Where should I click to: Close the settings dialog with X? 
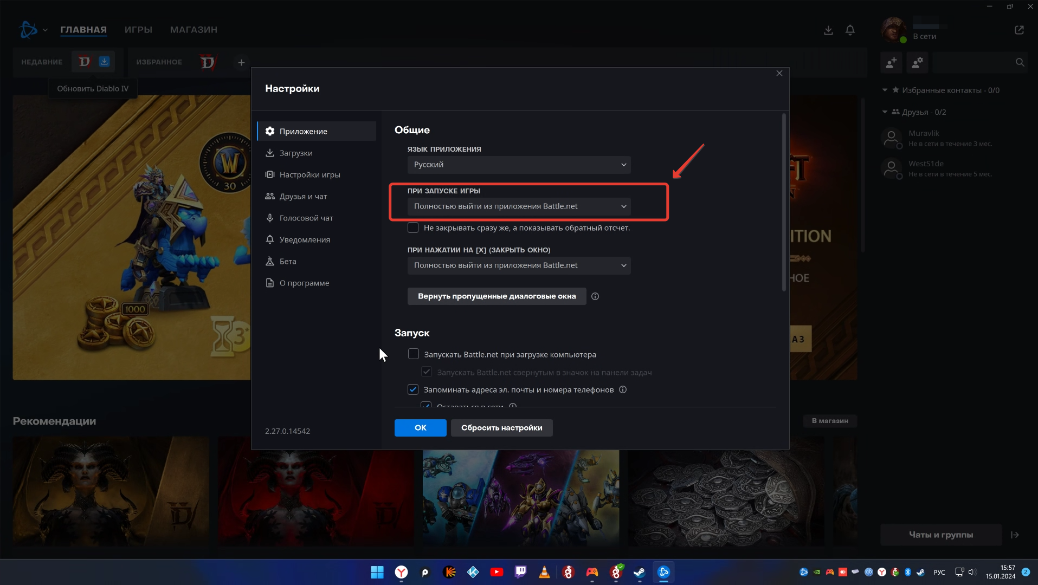tap(779, 73)
